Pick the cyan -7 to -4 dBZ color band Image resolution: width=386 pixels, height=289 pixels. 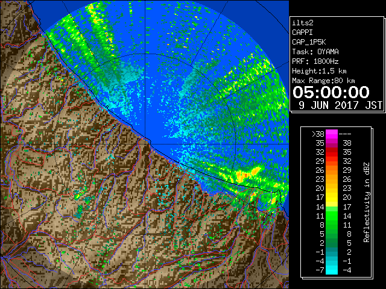[x=332, y=270]
